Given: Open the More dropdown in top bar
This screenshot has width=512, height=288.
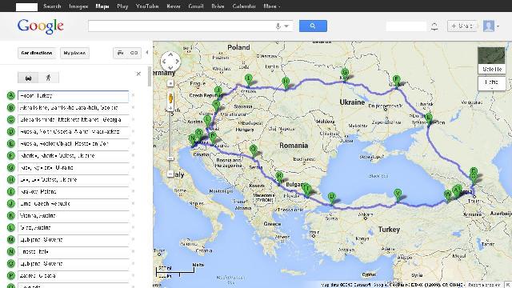Looking at the screenshot, I should pyautogui.click(x=272, y=6).
